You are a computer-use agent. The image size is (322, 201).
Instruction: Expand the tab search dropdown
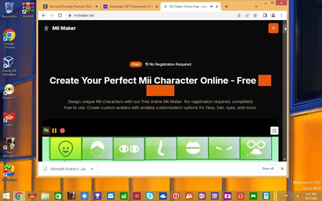point(256,7)
